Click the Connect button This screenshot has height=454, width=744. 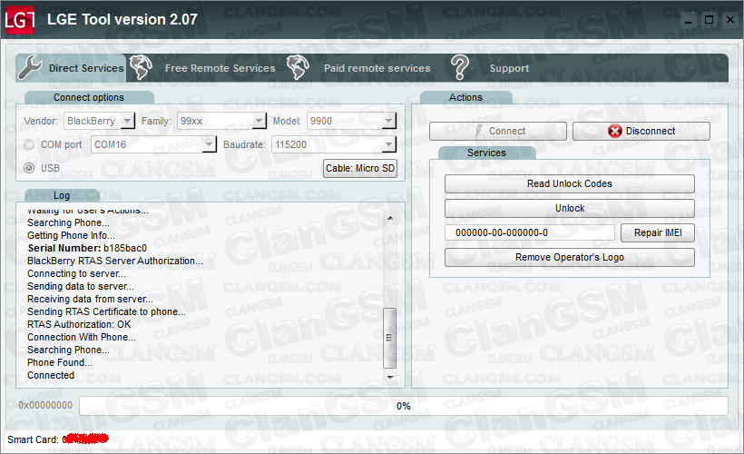498,131
